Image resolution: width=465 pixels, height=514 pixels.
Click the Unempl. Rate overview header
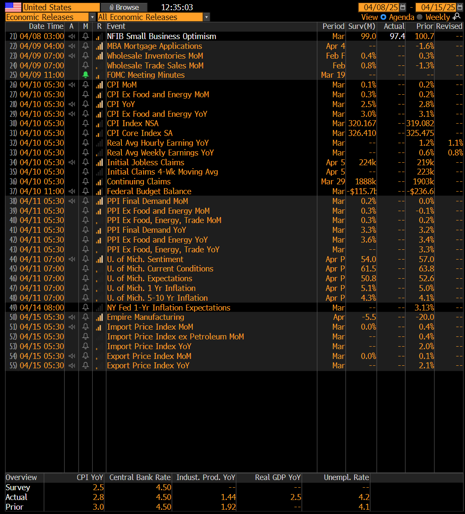click(347, 477)
